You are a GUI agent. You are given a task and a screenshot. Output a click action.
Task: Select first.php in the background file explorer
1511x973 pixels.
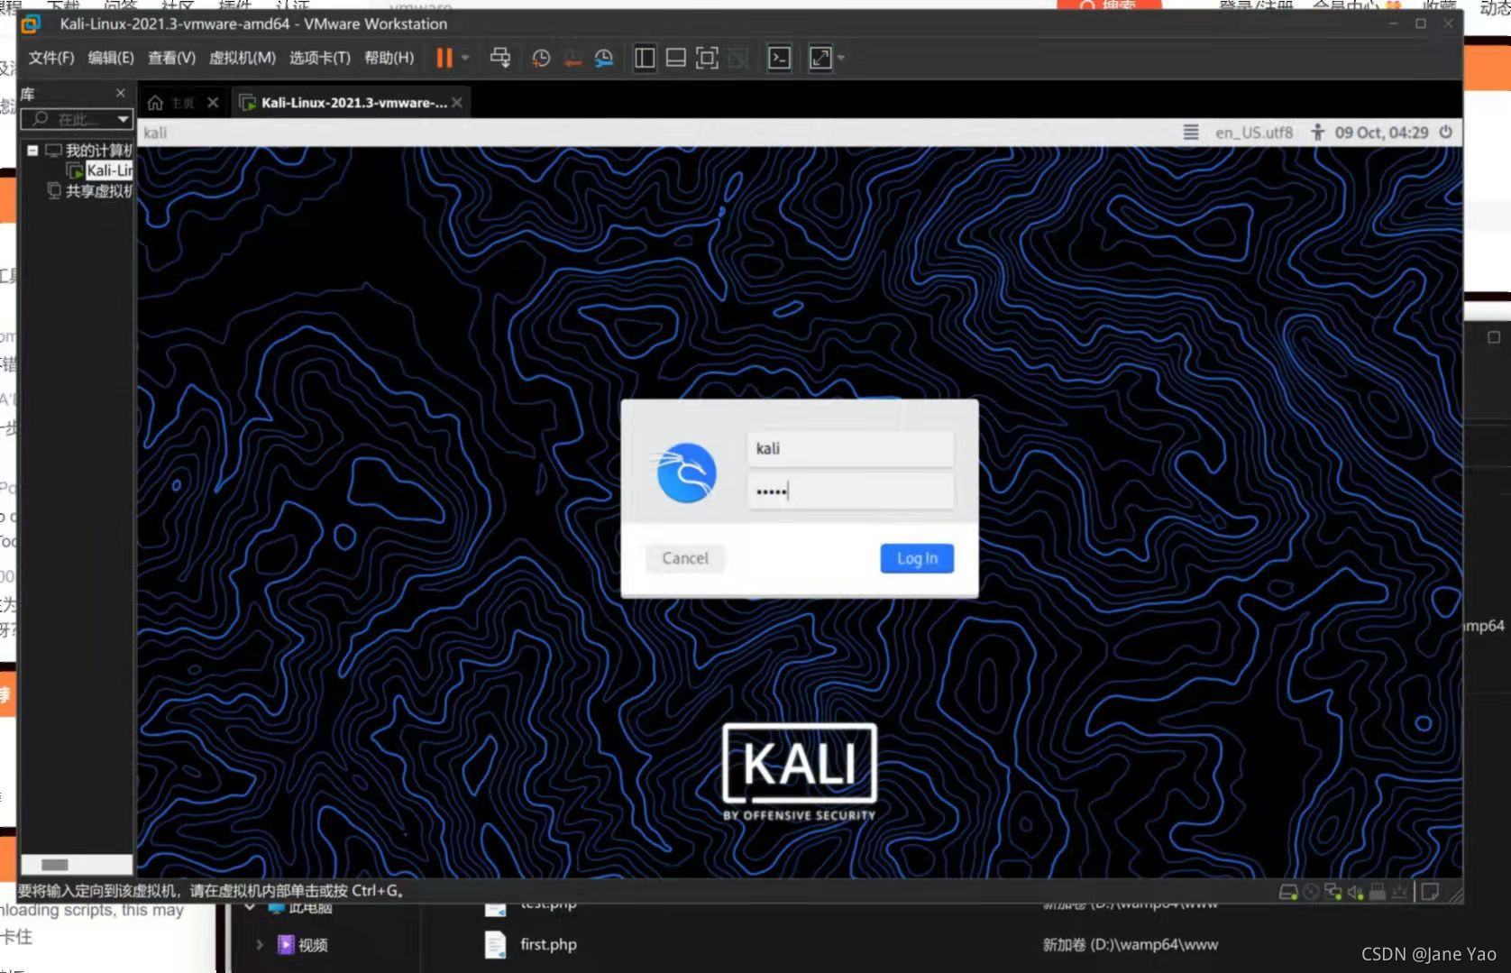pyautogui.click(x=548, y=944)
